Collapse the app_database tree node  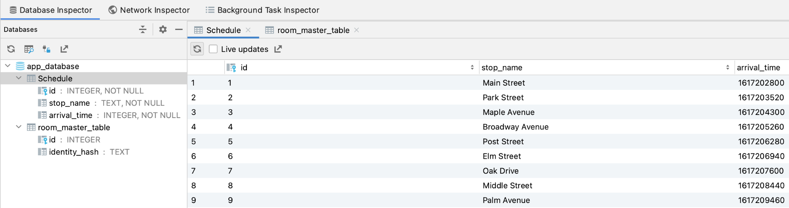8,66
